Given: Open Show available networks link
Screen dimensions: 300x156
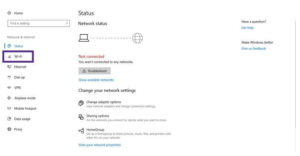Looking at the screenshot, I should [96, 80].
